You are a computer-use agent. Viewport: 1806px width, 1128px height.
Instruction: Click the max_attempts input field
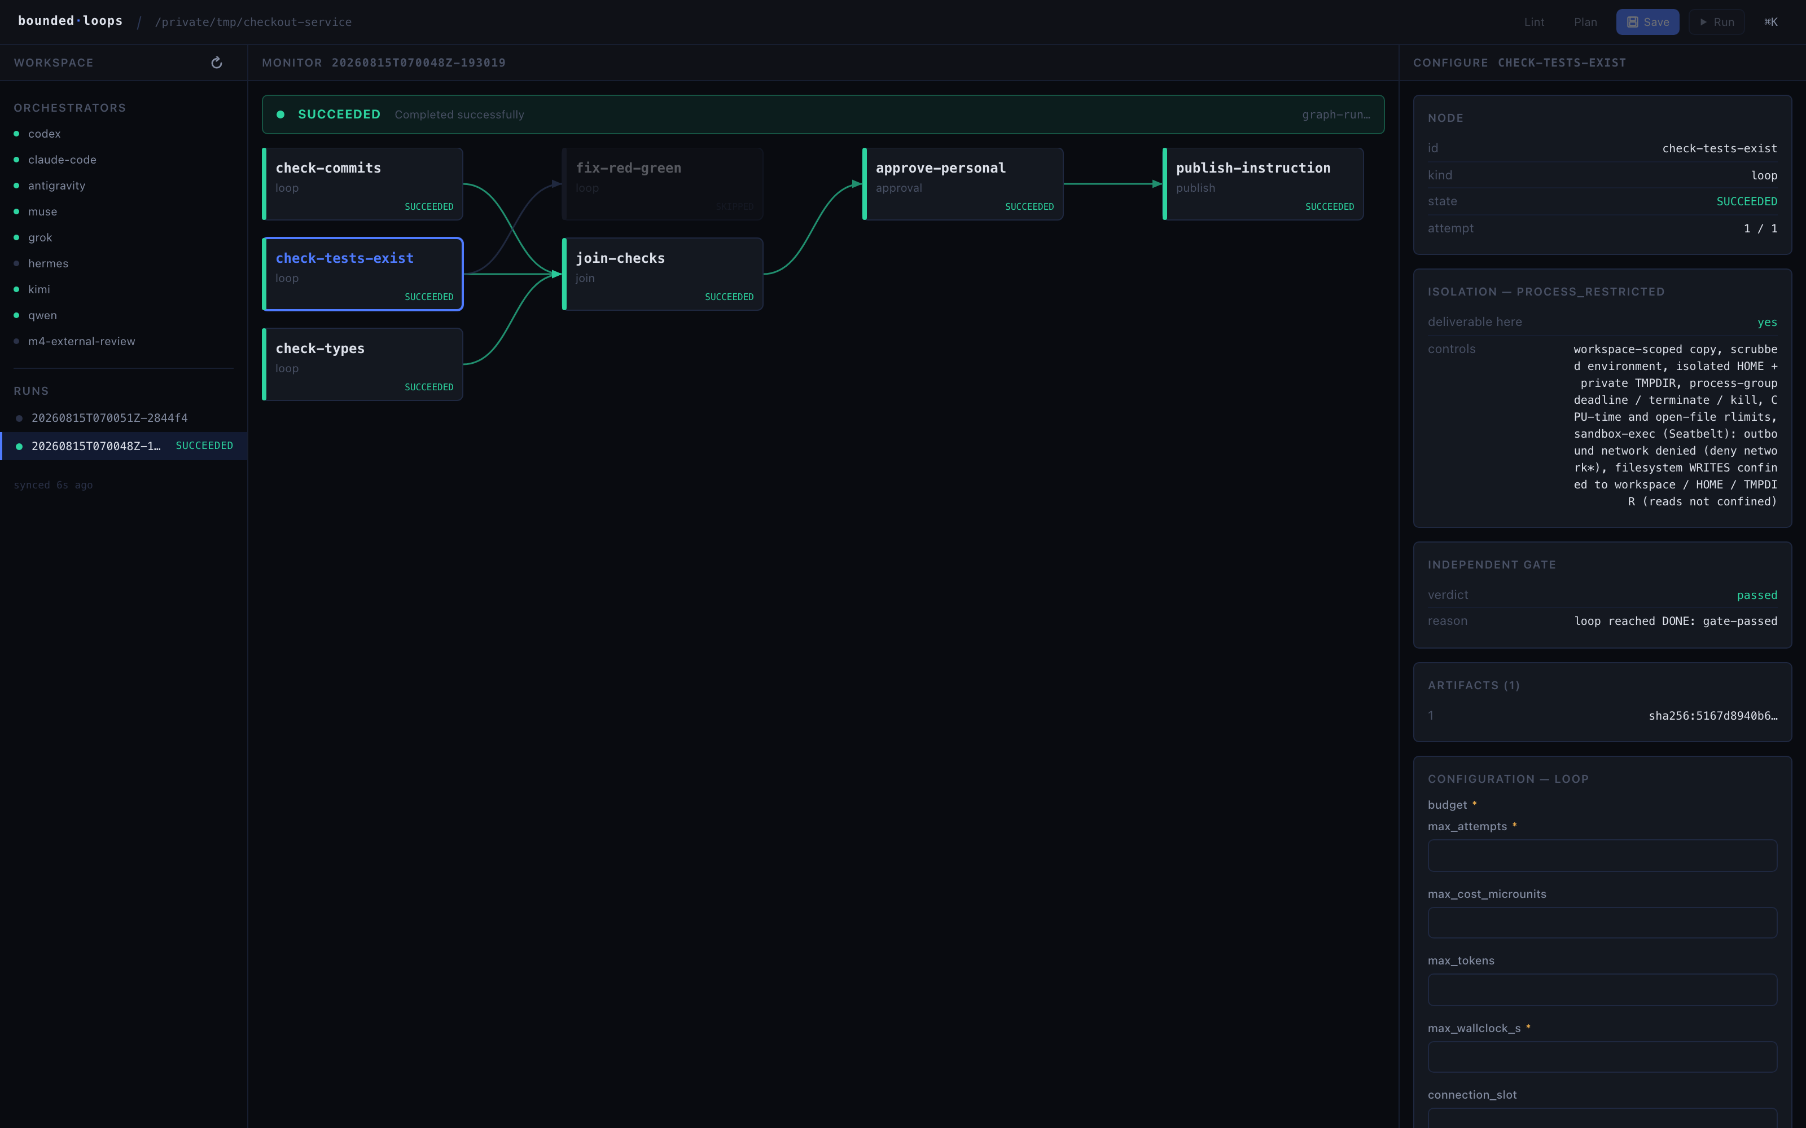pos(1602,856)
